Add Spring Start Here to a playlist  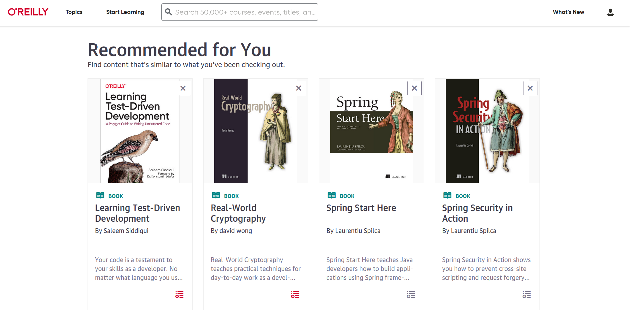(x=411, y=294)
